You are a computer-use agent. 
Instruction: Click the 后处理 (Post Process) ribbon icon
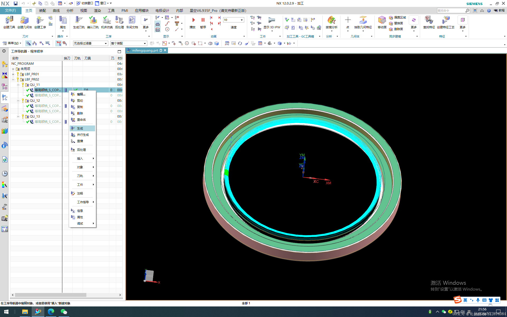[119, 22]
